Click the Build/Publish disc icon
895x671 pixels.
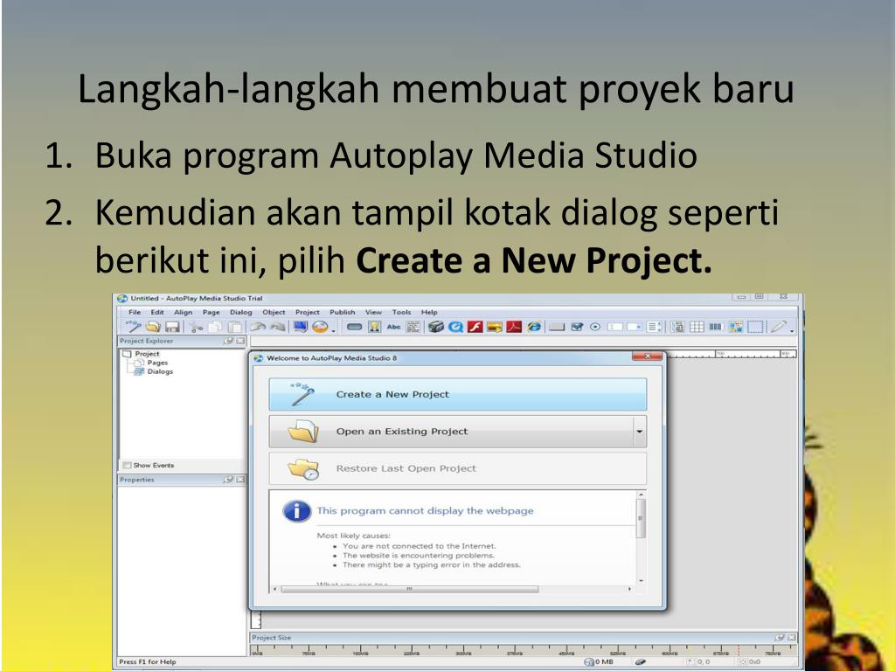click(x=320, y=327)
